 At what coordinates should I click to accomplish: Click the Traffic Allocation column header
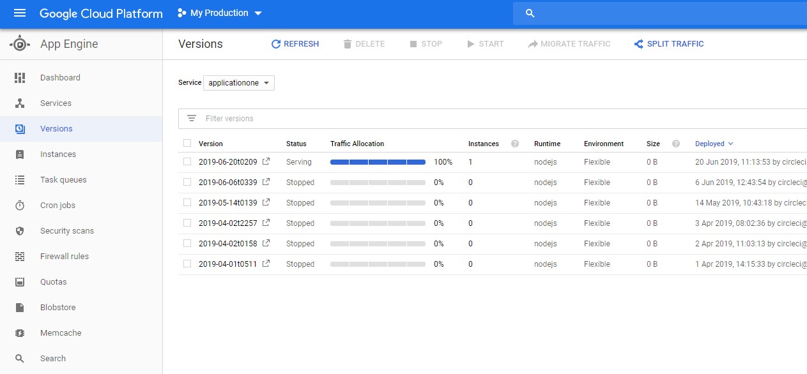click(x=357, y=144)
